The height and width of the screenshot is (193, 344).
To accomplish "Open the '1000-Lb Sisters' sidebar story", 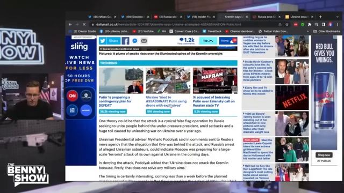I will [x=257, y=123].
